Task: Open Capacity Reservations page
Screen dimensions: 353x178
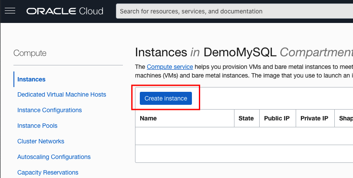Action: coord(48,172)
